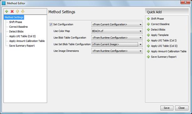
Task: Click the red X delete-step icon
Action: click(12, 11)
